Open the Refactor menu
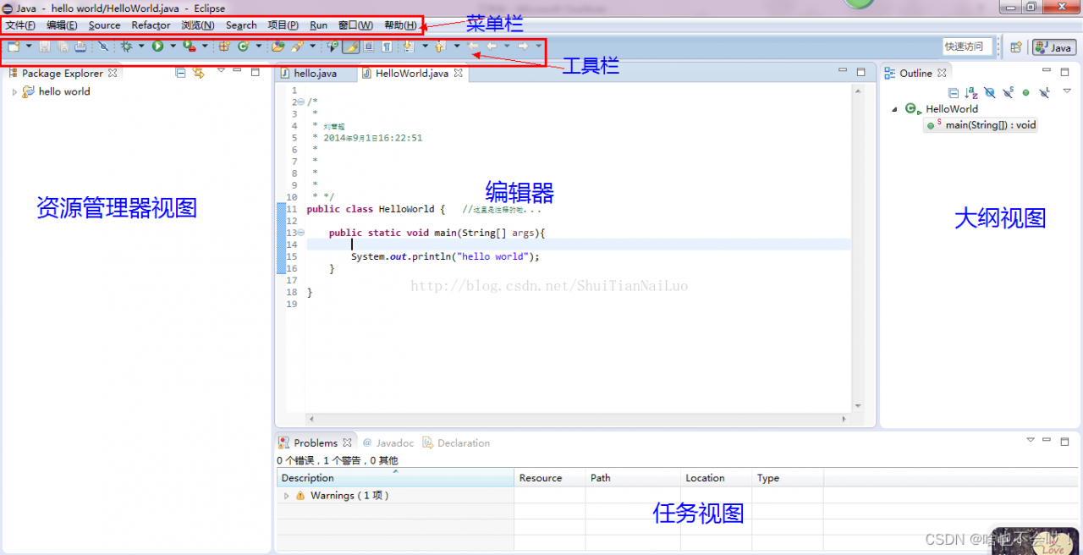 tap(151, 25)
